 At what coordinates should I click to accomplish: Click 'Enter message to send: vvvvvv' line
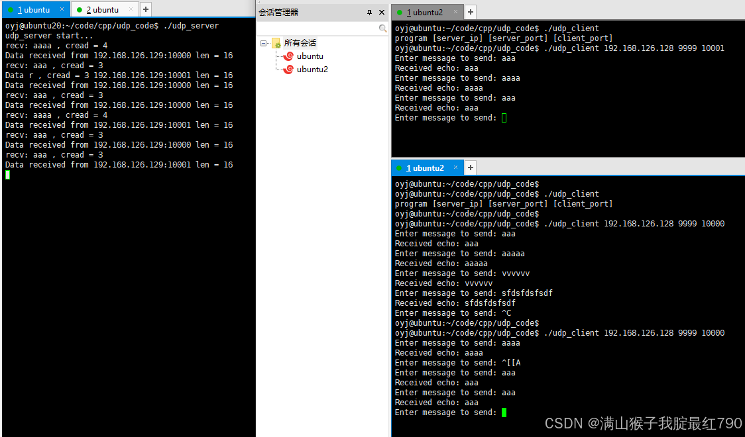coord(462,273)
